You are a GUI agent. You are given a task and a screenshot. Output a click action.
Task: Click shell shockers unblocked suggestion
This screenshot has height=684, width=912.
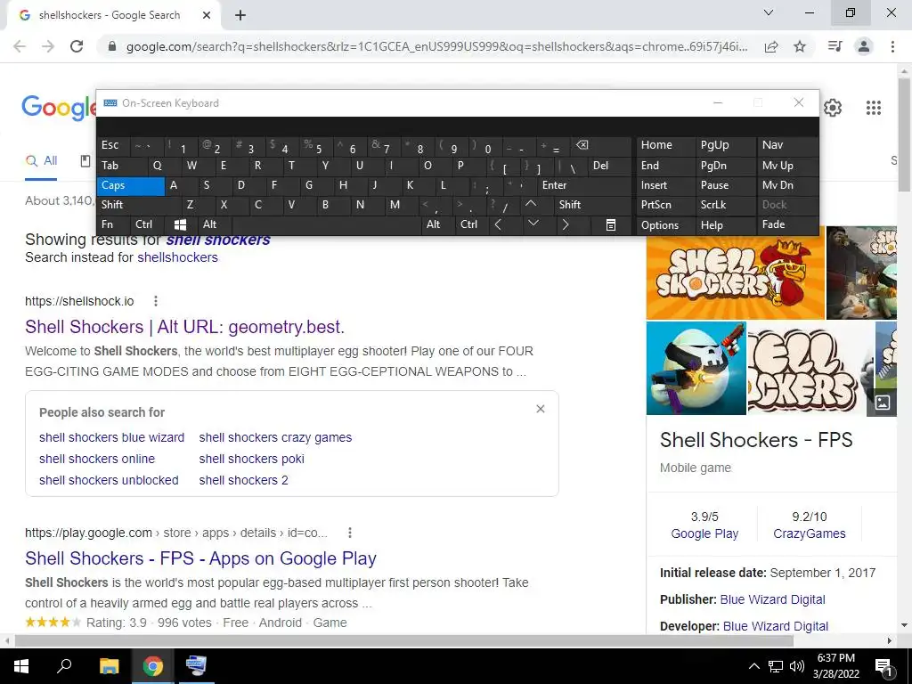109,480
